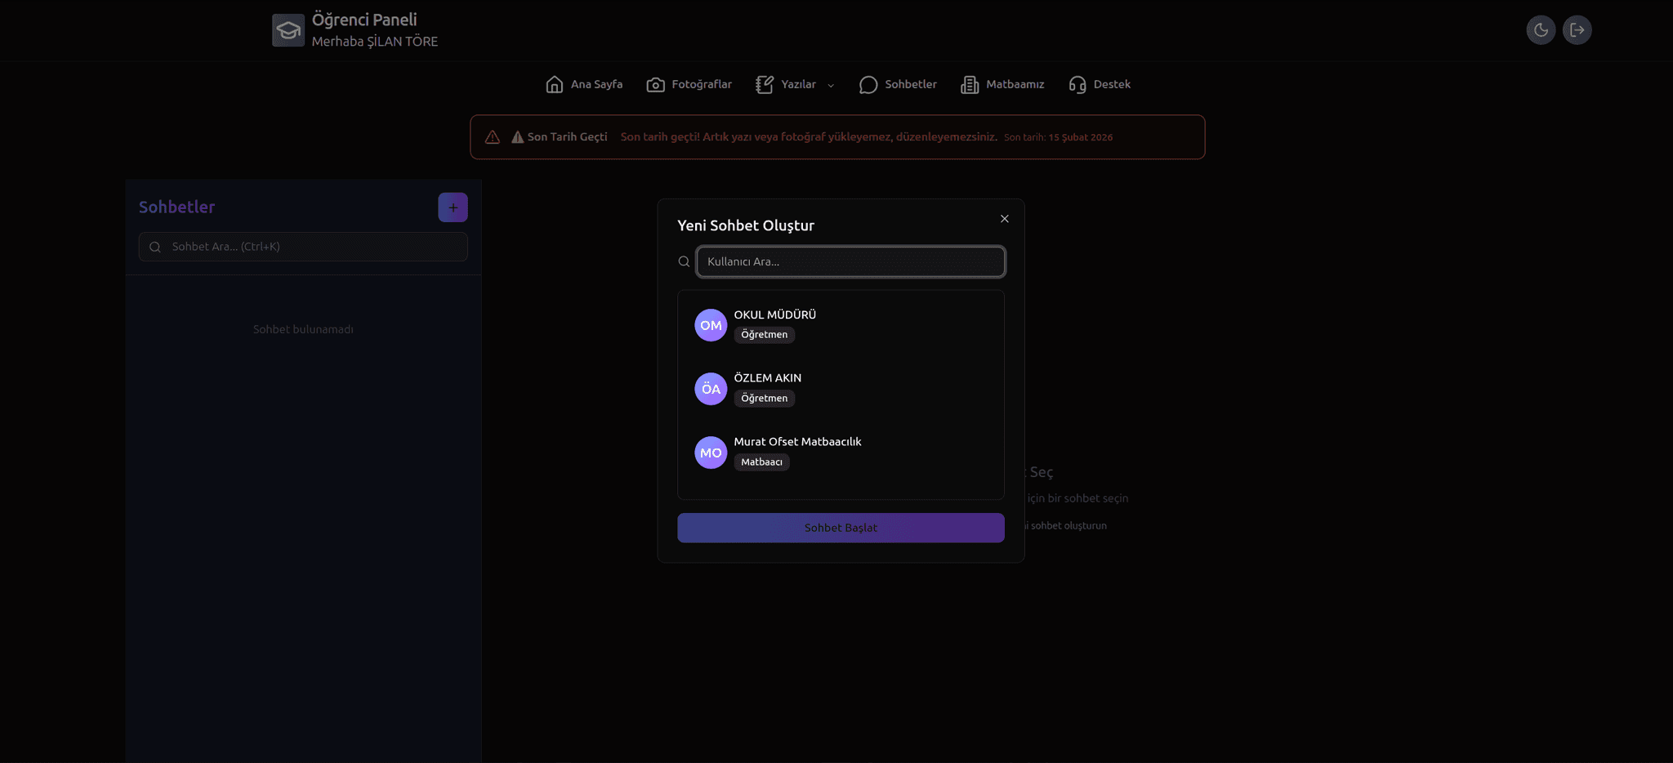Open the Ana Sayfa menu item
This screenshot has height=763, width=1673.
coord(584,84)
